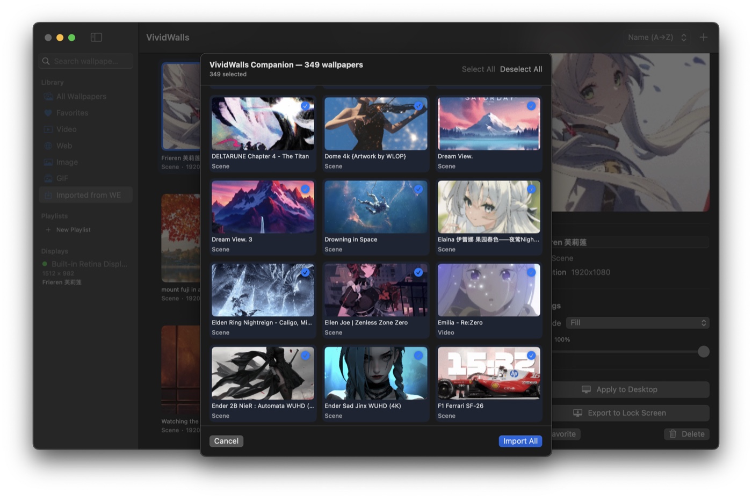Click Select All link
This screenshot has height=500, width=752.
pyautogui.click(x=478, y=69)
